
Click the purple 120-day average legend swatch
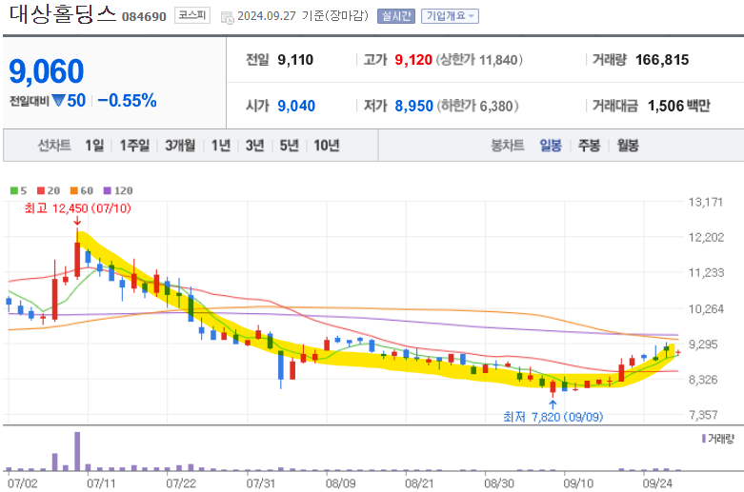pos(108,190)
